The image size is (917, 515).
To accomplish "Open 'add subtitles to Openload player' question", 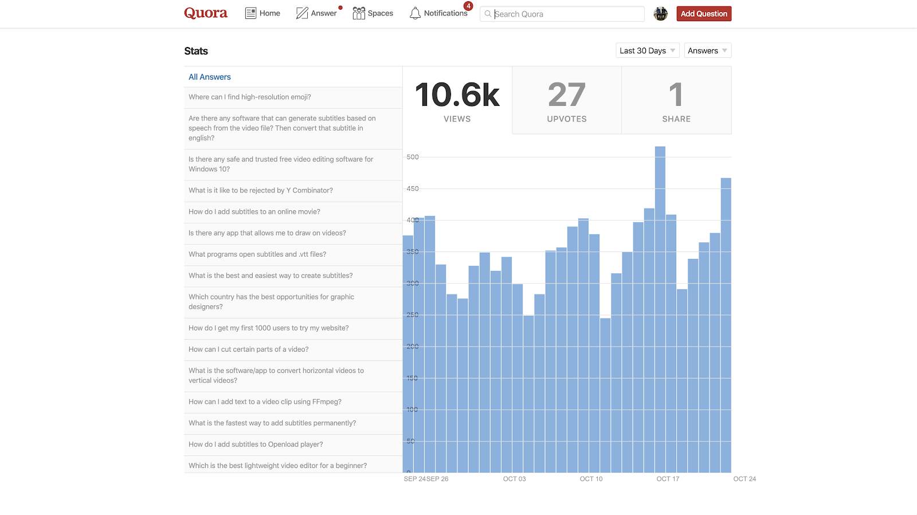I will [293, 445].
